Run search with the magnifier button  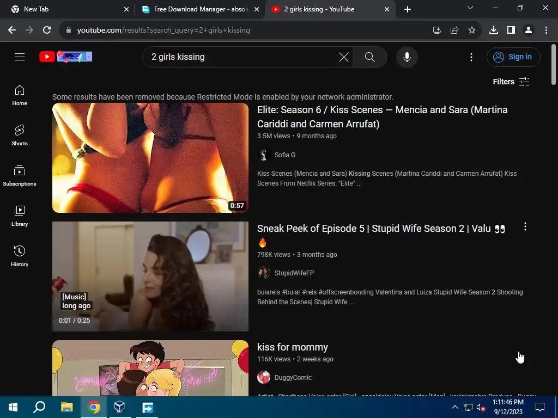[x=370, y=57]
